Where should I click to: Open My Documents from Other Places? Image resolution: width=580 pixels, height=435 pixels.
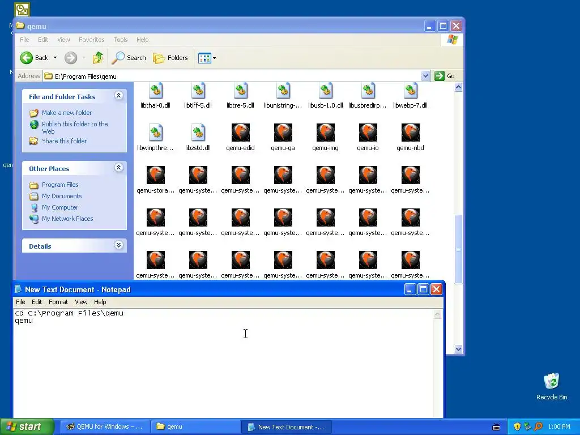(62, 196)
